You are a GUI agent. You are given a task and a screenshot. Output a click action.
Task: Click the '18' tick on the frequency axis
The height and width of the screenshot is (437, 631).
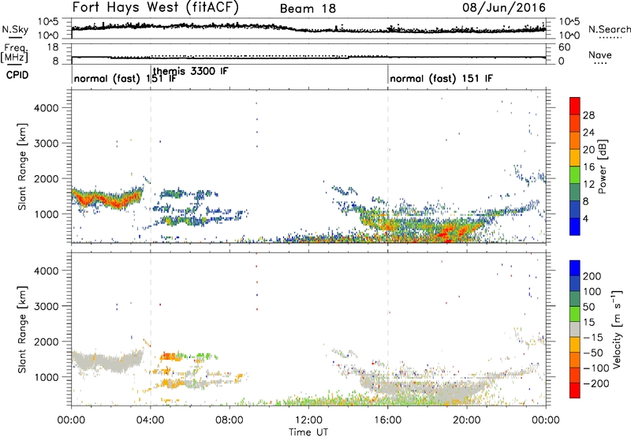point(53,47)
